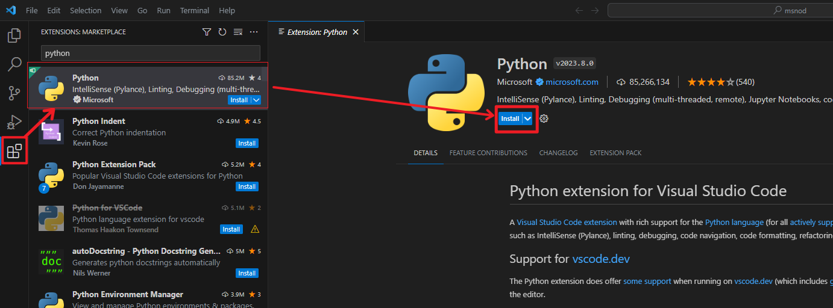Clear extensions search results icon
Viewport: 833px width, 308px height.
pos(238,32)
